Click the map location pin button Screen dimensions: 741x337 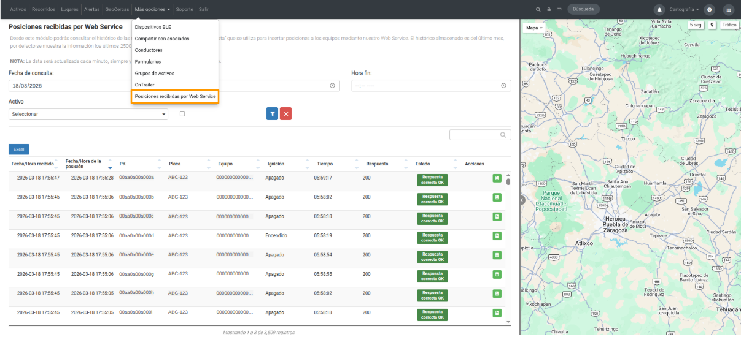pos(712,25)
